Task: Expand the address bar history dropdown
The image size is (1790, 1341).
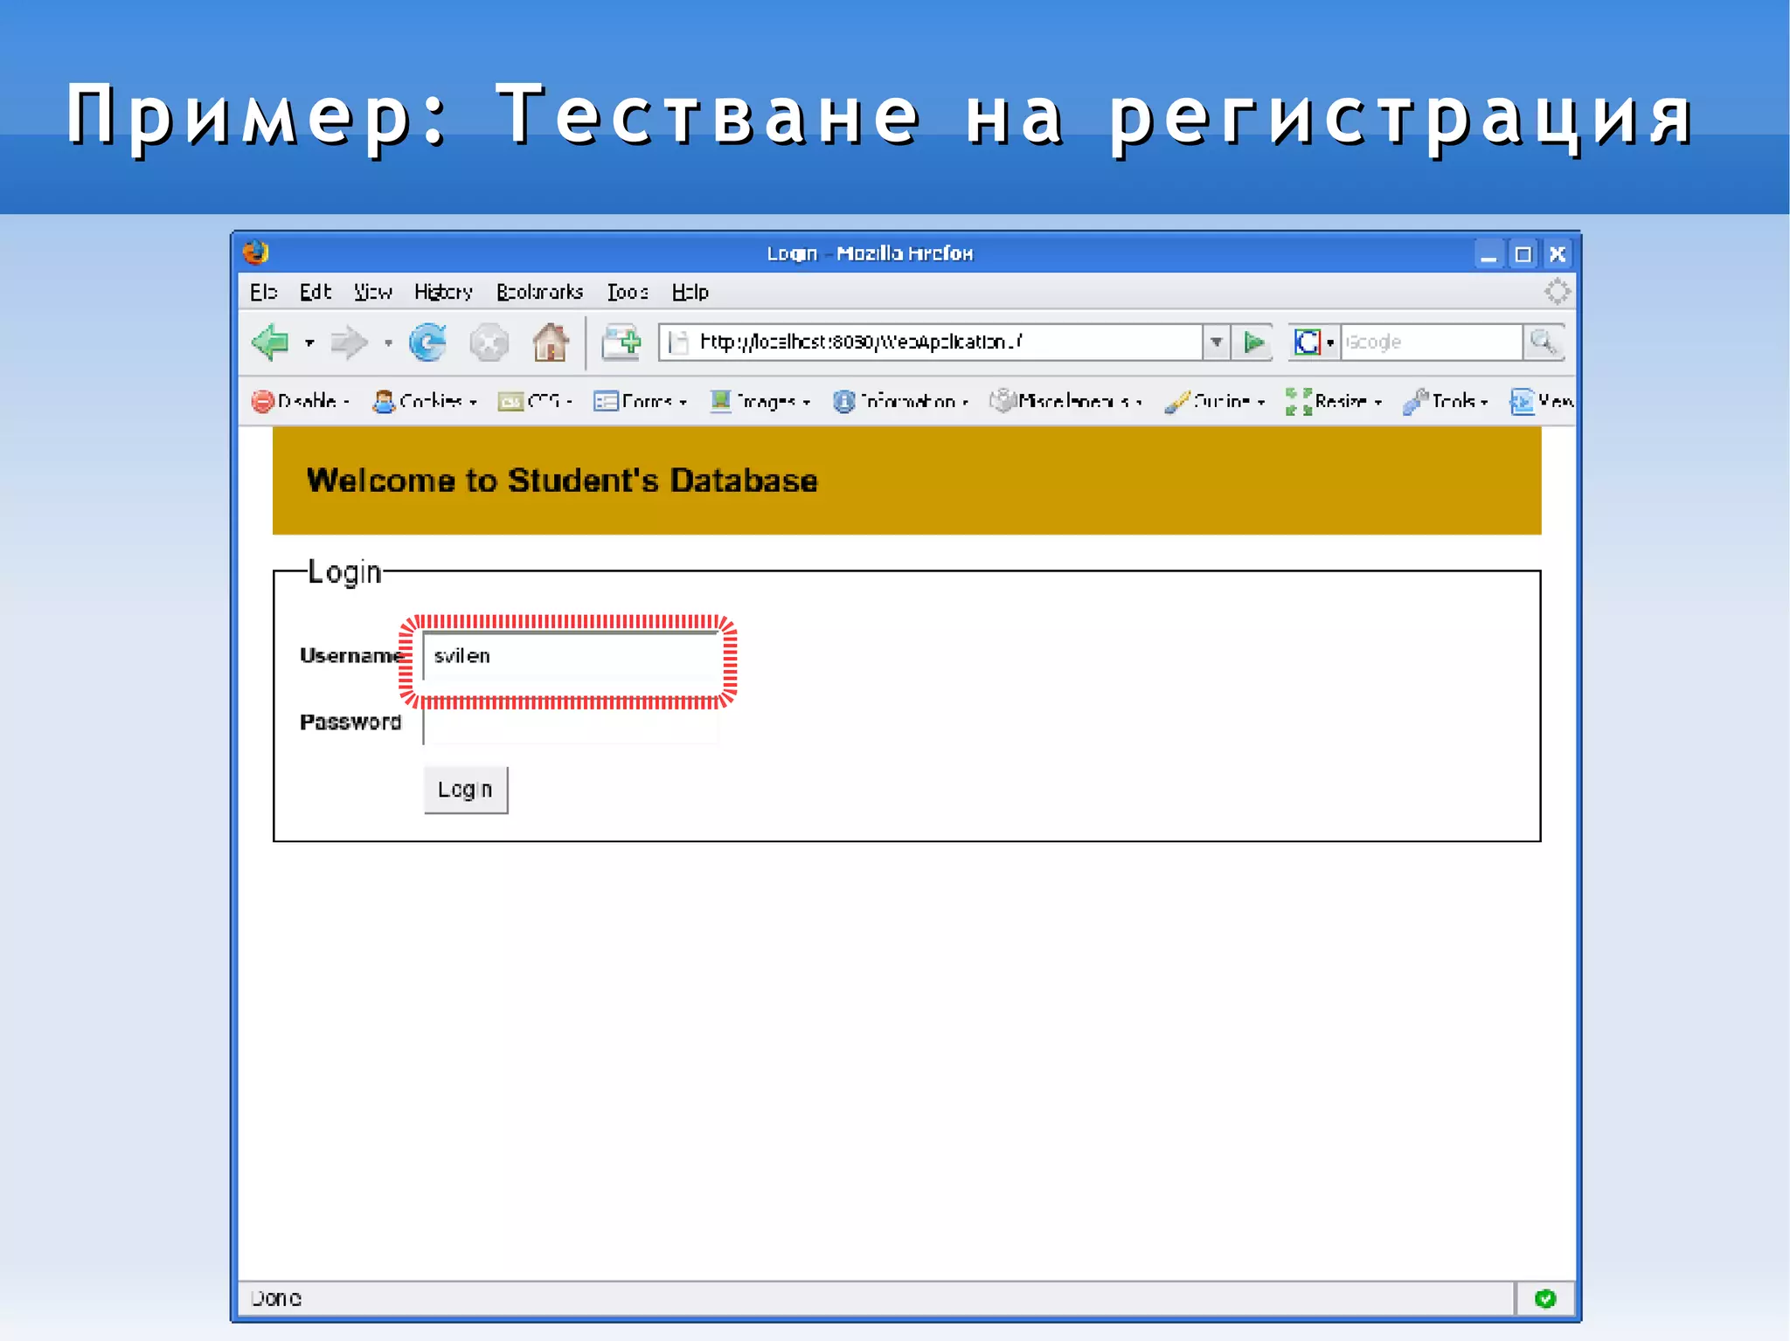Action: point(1217,342)
